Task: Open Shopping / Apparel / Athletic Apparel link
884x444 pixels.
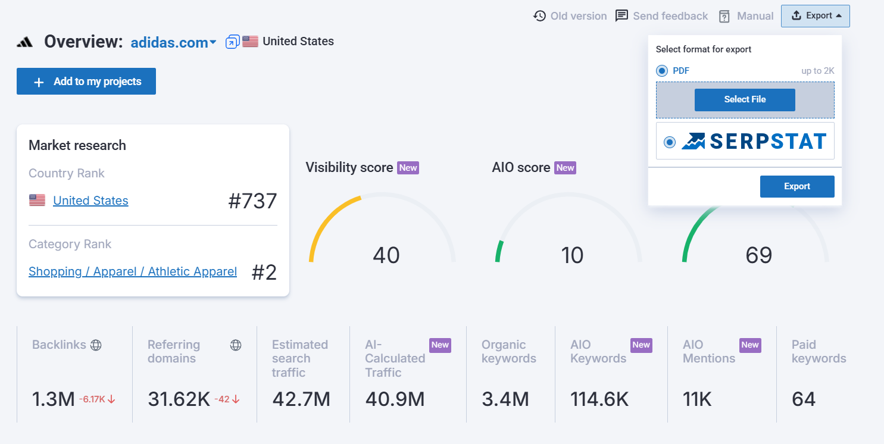Action: (x=133, y=271)
